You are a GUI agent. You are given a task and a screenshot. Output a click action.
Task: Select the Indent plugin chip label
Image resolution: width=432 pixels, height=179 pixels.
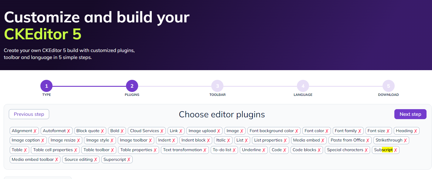pos(165,140)
